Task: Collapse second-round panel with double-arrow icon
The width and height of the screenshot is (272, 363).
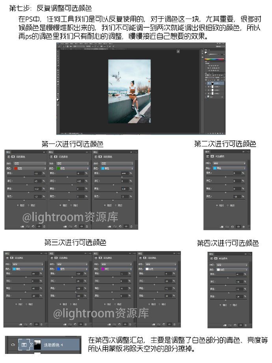Action: click(243, 152)
